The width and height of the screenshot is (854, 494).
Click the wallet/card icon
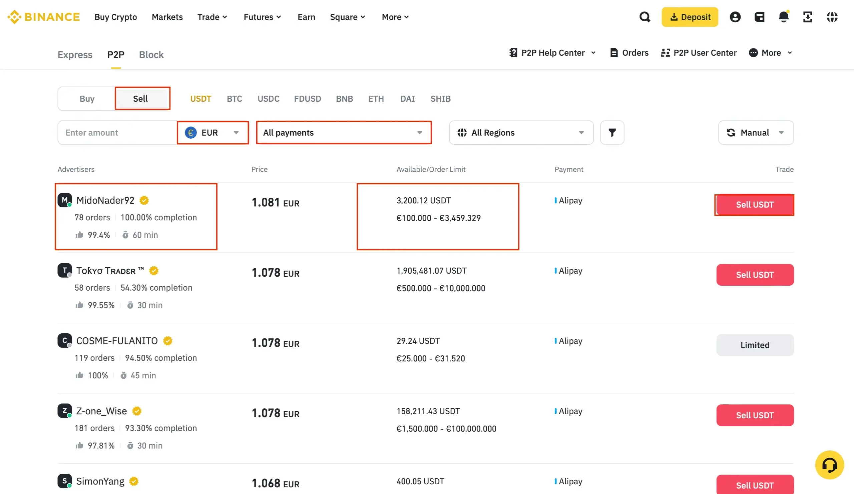(760, 16)
